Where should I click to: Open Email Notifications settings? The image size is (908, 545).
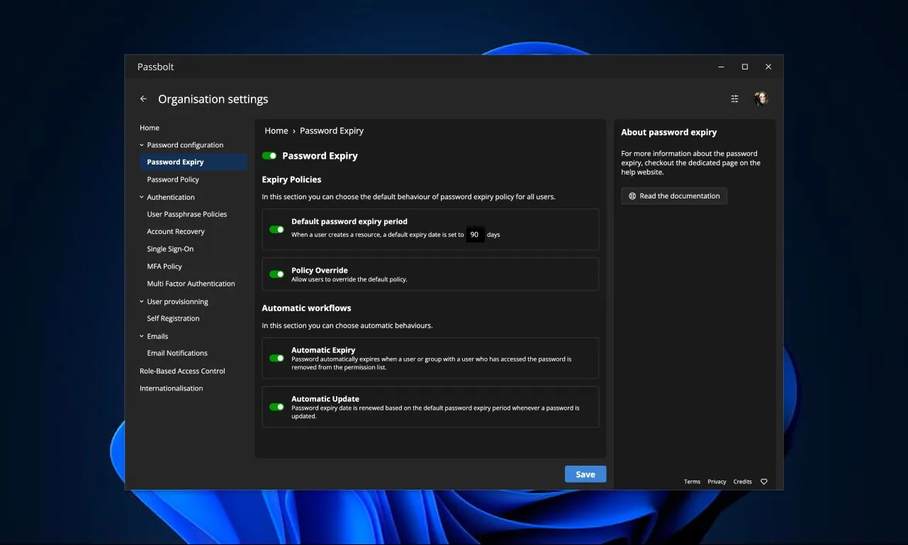point(177,354)
